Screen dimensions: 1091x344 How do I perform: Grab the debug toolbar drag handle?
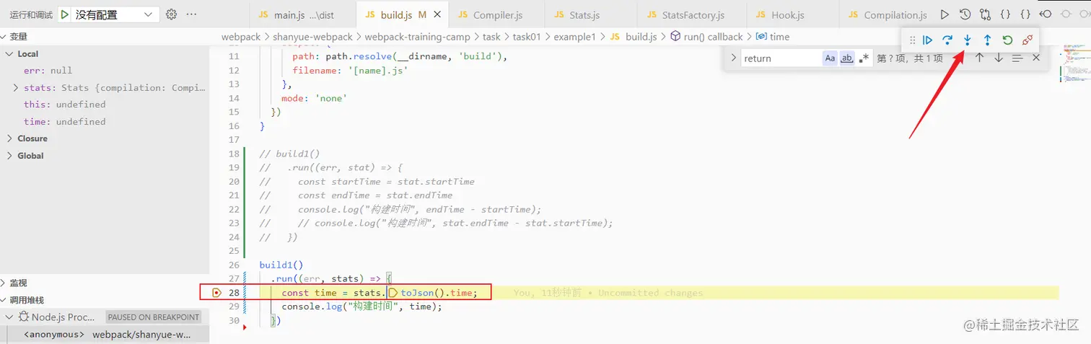click(912, 40)
